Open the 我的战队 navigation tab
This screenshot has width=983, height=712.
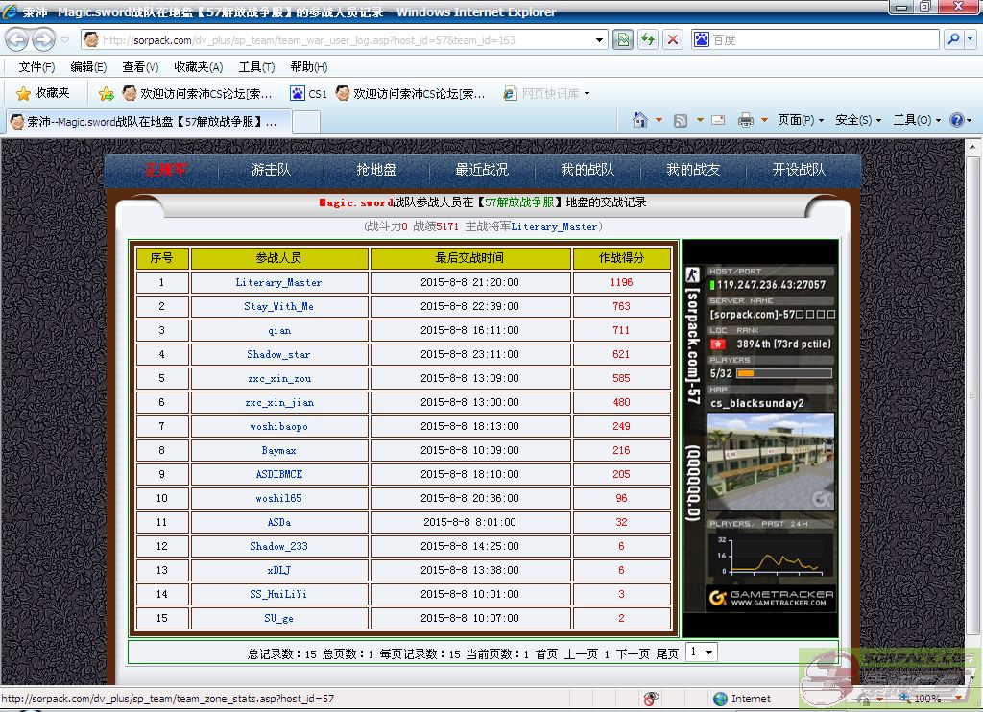[x=587, y=170]
